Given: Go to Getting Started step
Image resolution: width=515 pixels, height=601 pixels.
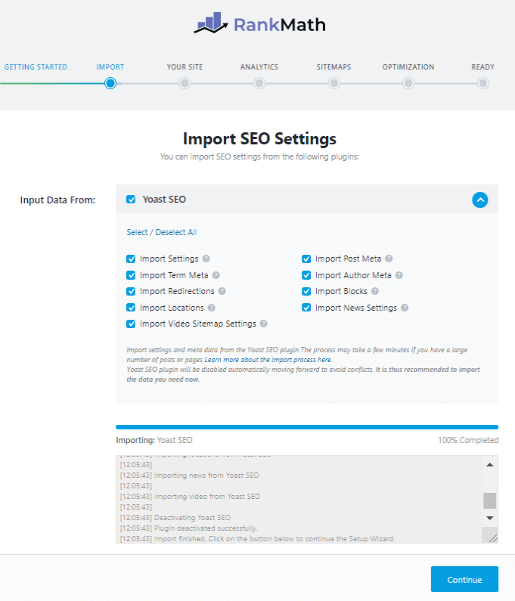Looking at the screenshot, I should pyautogui.click(x=36, y=67).
